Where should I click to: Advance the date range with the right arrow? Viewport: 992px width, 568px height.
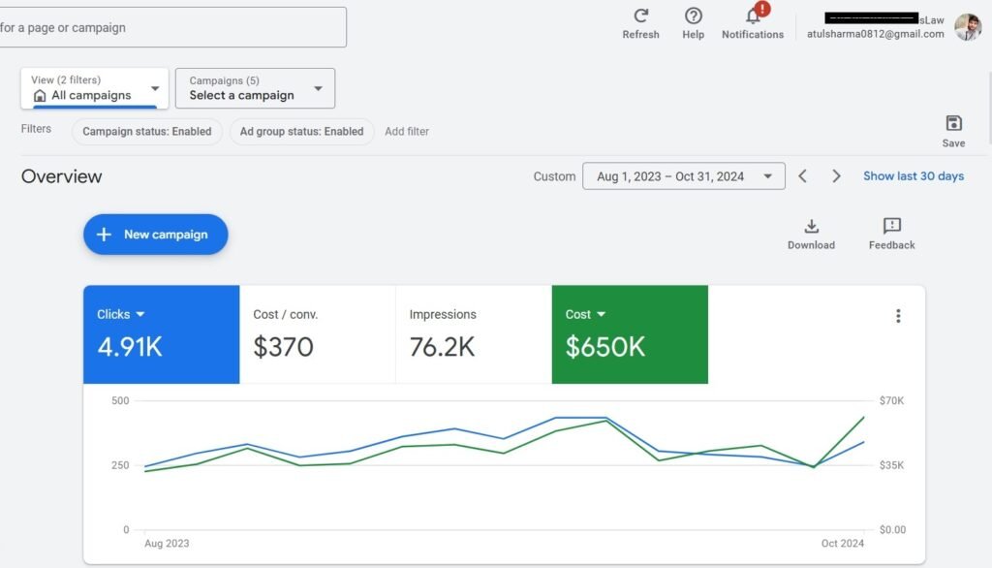tap(836, 175)
